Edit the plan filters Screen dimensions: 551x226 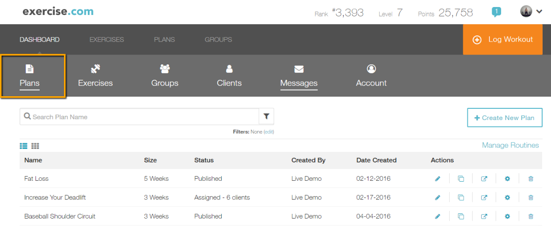click(268, 132)
